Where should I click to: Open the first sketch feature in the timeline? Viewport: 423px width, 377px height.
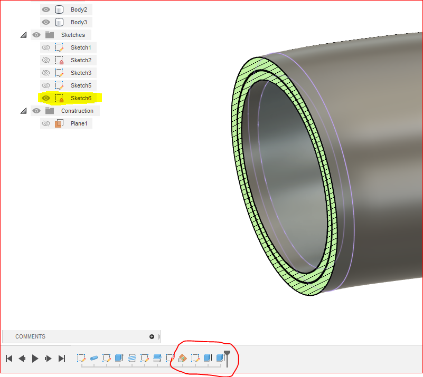[80, 358]
